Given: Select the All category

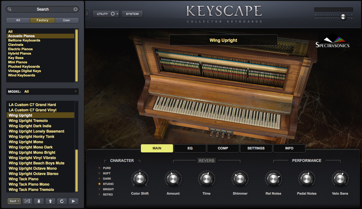Looking at the screenshot, I should coord(40,32).
